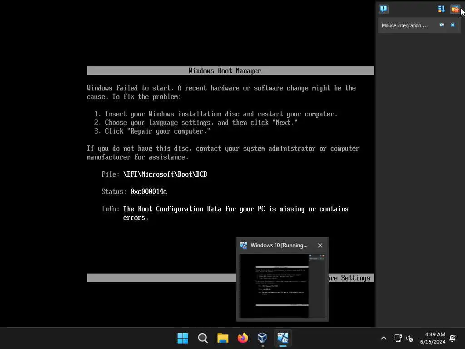Launch File Explorer from taskbar
This screenshot has width=465, height=349.
click(223, 338)
